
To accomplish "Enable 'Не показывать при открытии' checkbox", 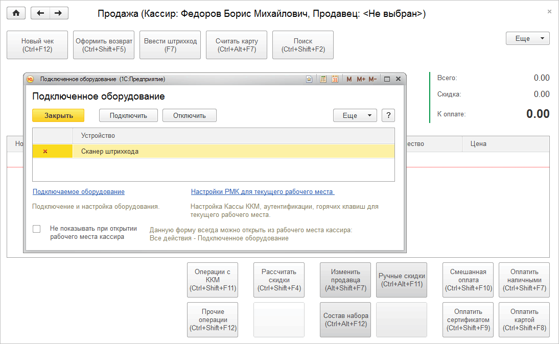I will (37, 229).
